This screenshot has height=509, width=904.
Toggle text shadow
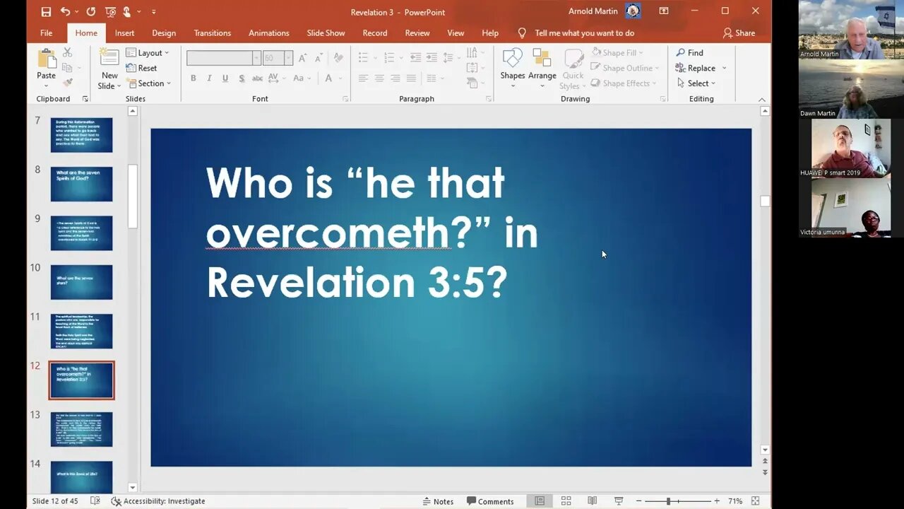242,78
